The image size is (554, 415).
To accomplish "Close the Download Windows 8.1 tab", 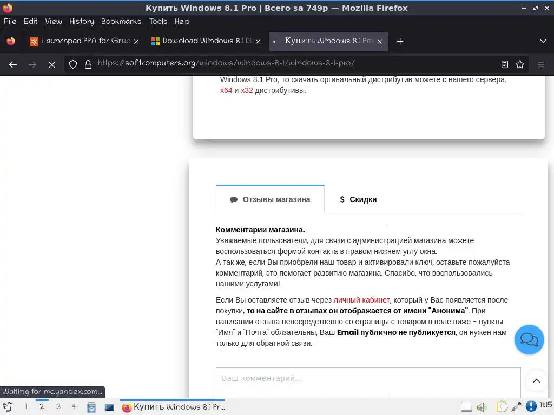I will click(258, 42).
